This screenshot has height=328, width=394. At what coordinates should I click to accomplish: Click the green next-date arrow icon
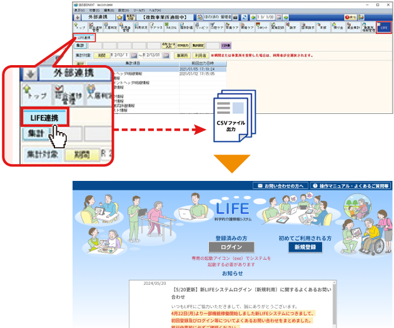[x=286, y=17]
